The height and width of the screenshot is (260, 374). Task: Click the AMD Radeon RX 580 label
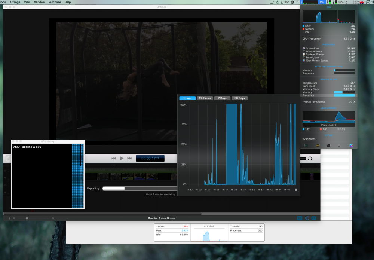pyautogui.click(x=27, y=147)
